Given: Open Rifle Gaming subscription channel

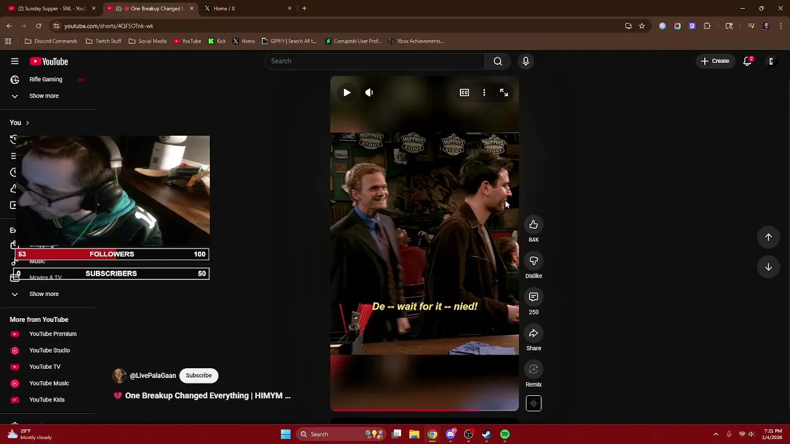Looking at the screenshot, I should point(46,80).
